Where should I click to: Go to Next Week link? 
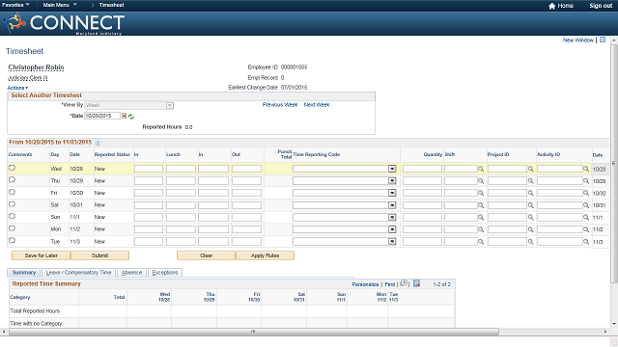point(317,105)
